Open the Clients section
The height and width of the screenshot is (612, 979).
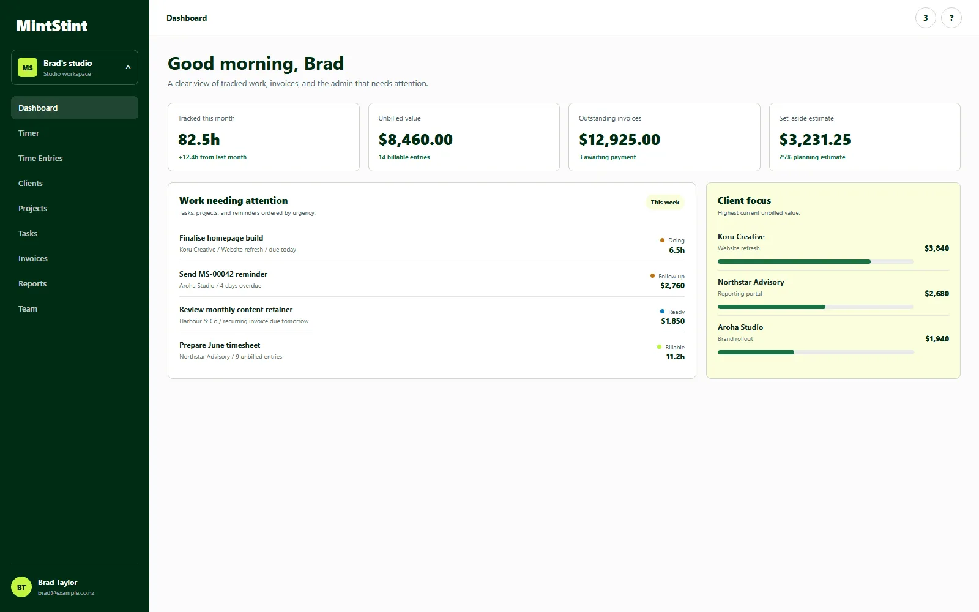pyautogui.click(x=75, y=183)
